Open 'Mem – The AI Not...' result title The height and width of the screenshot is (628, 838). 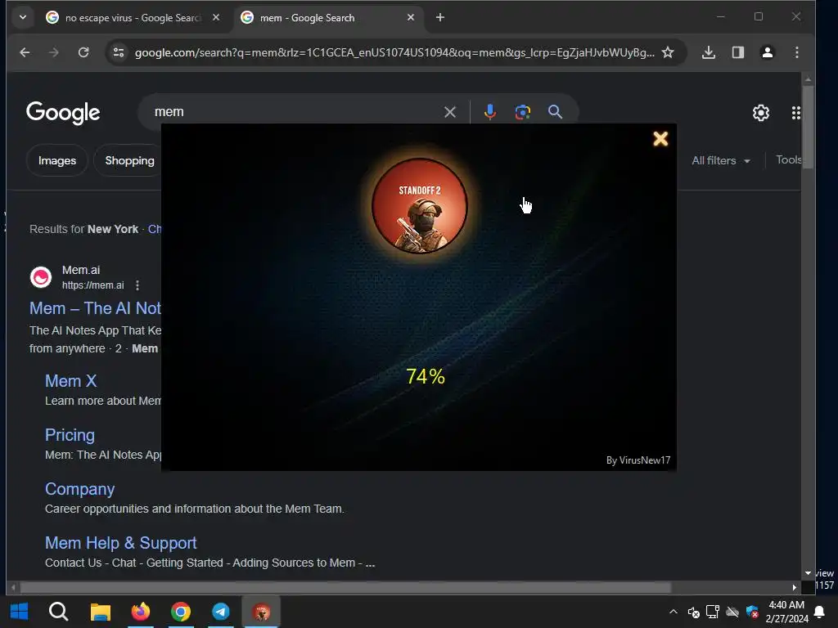(95, 308)
